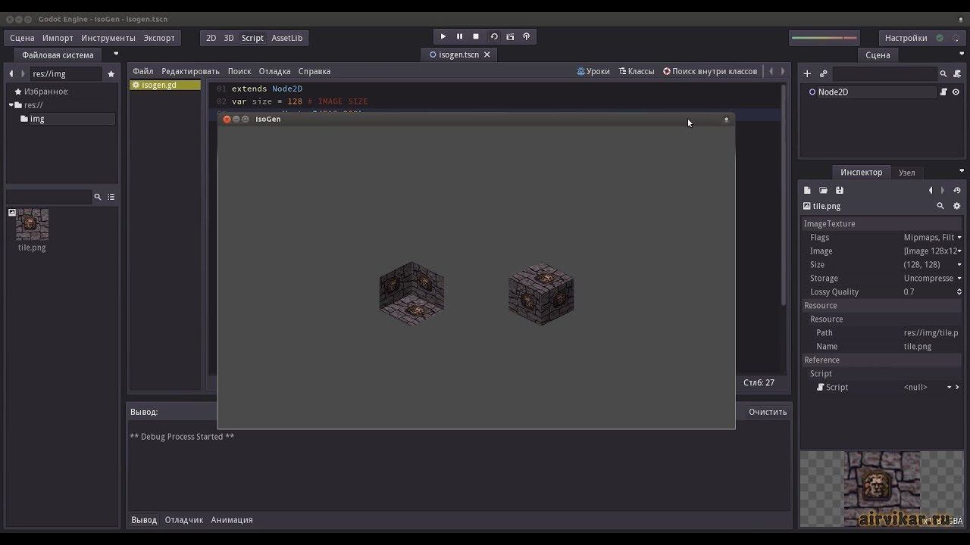The width and height of the screenshot is (970, 545).
Task: Select the Инспектор tab
Action: pyautogui.click(x=862, y=172)
